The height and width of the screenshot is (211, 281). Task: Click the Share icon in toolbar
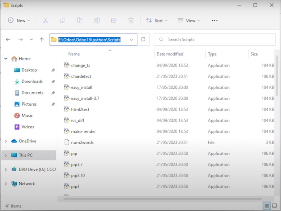pyautogui.click(x=114, y=21)
